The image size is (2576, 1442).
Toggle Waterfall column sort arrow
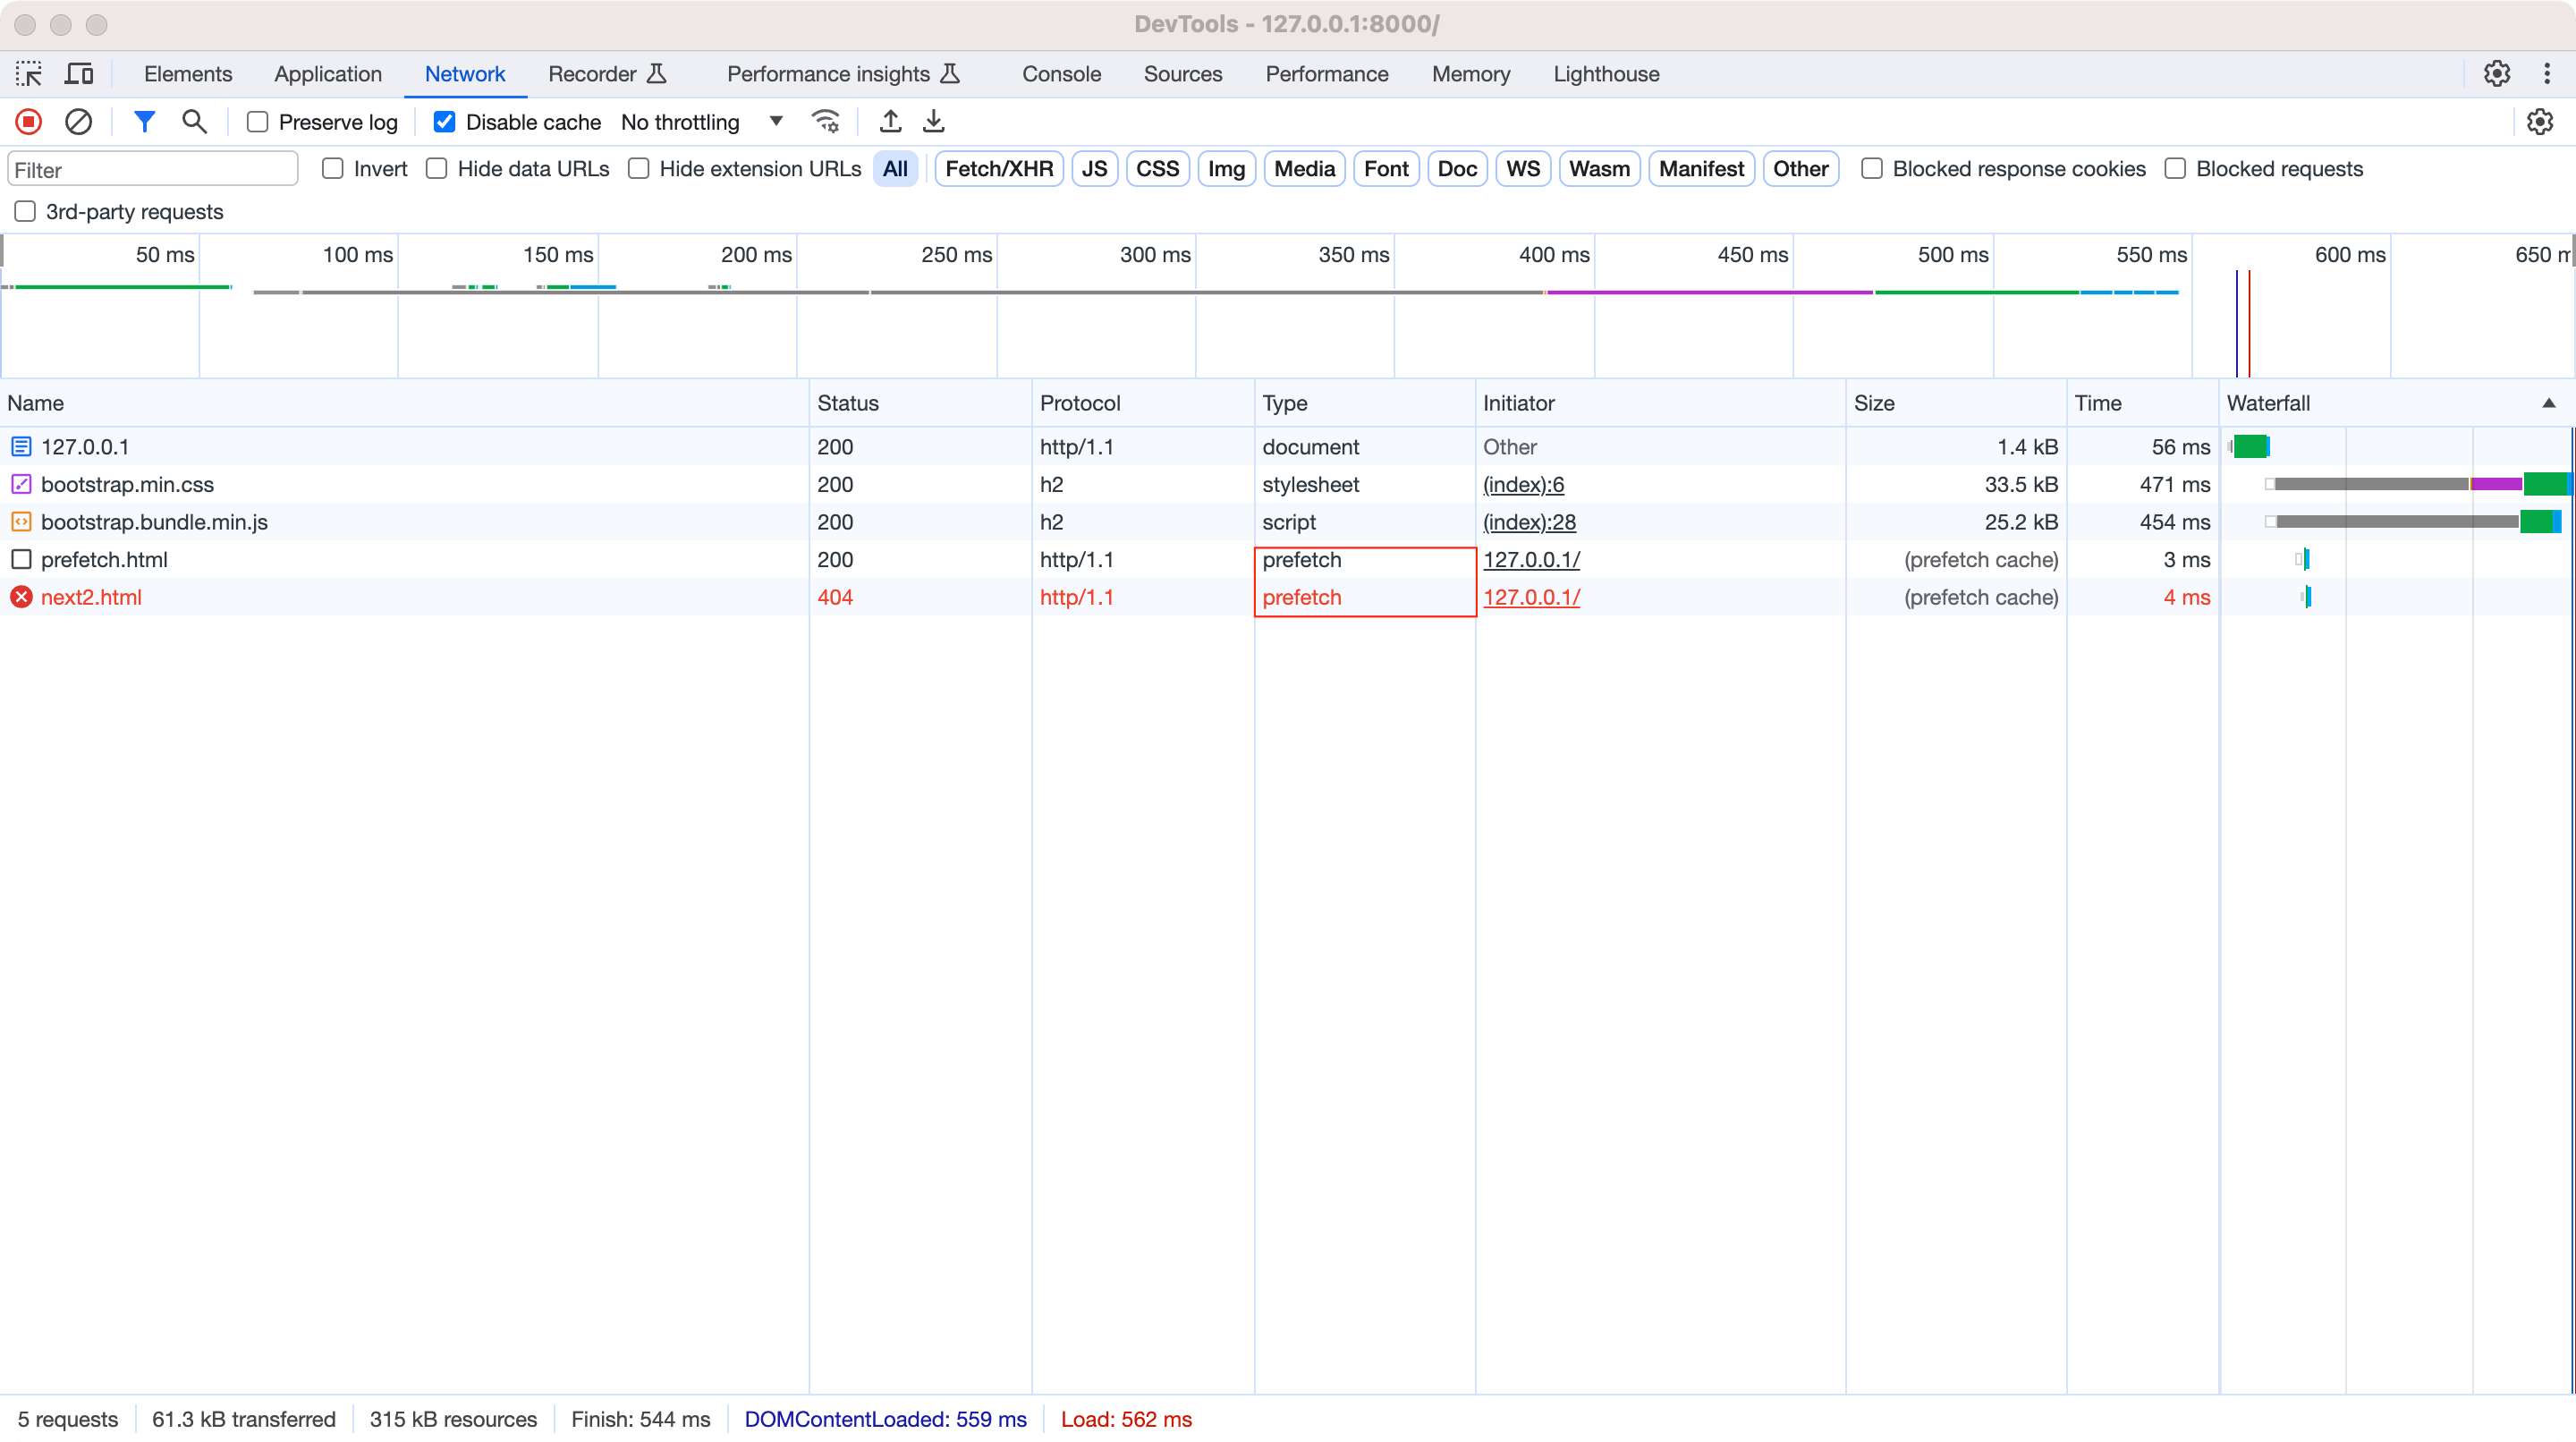2548,403
